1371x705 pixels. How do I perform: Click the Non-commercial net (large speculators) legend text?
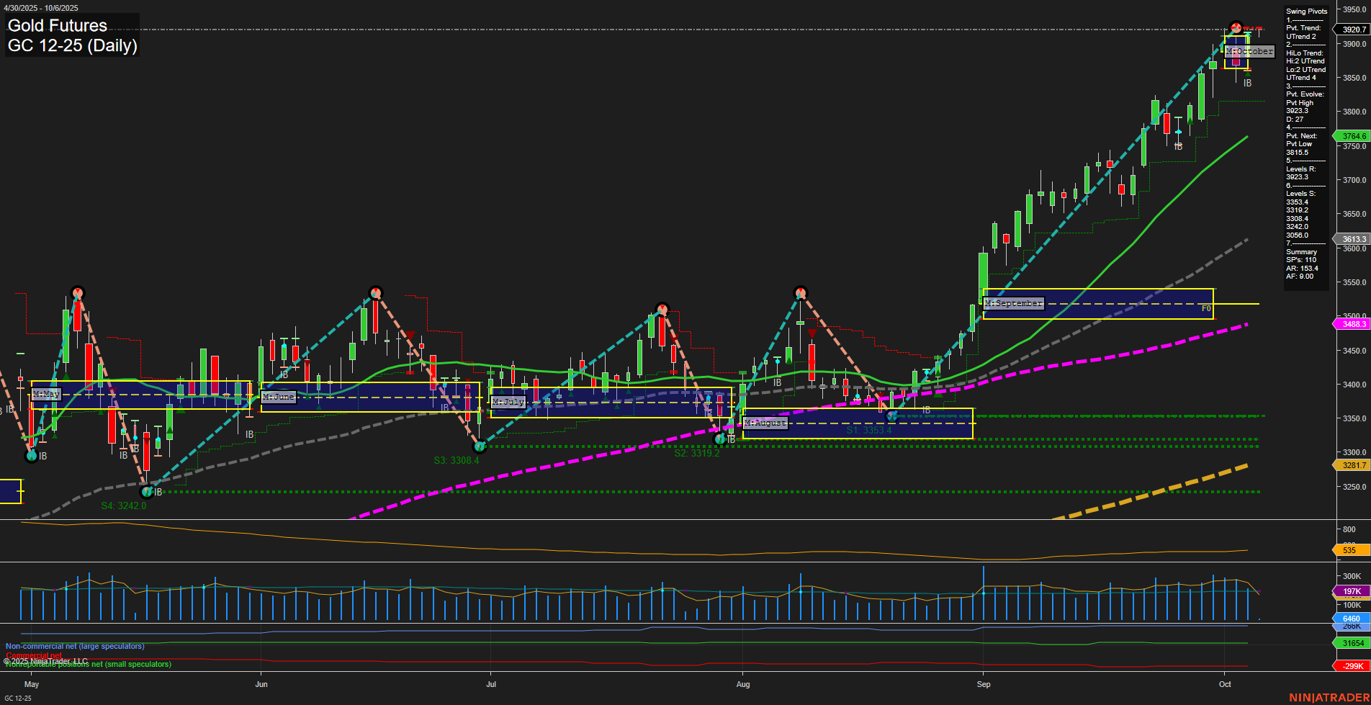(74, 646)
